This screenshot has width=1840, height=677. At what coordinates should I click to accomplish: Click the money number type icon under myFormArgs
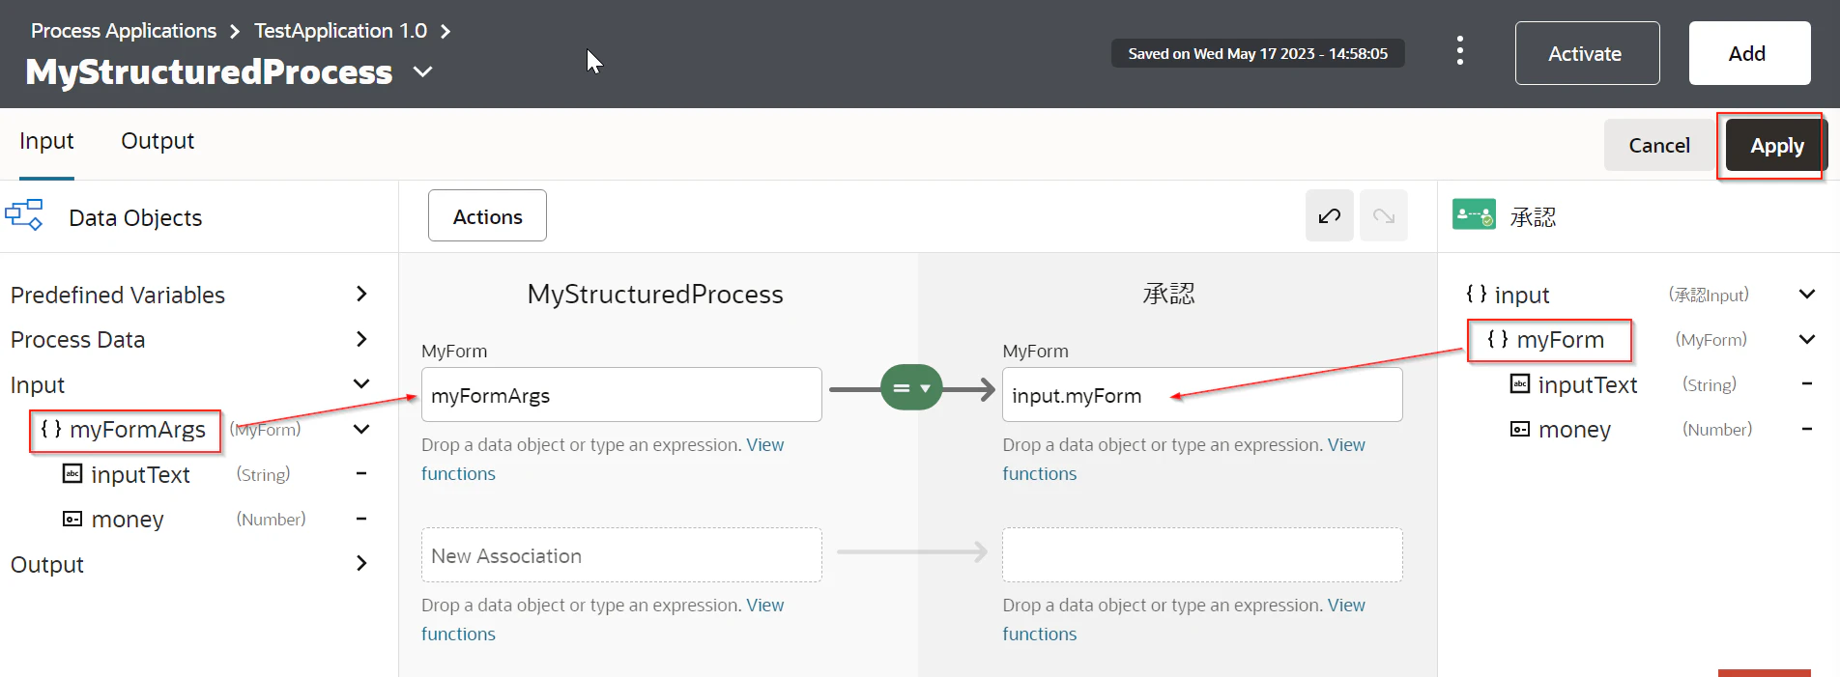point(72,519)
